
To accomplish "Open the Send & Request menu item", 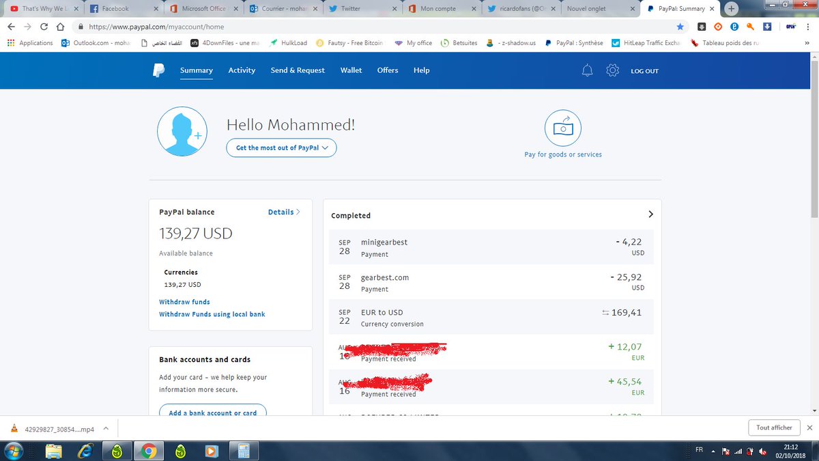I will click(298, 70).
